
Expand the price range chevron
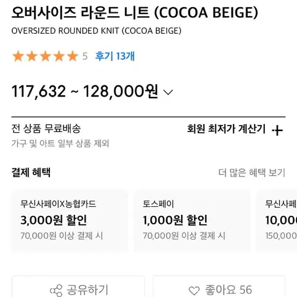168,92
